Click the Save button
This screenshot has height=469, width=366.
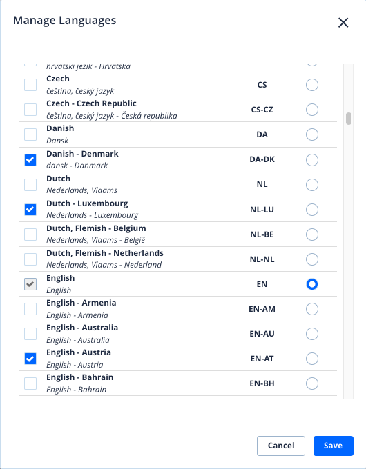click(334, 446)
